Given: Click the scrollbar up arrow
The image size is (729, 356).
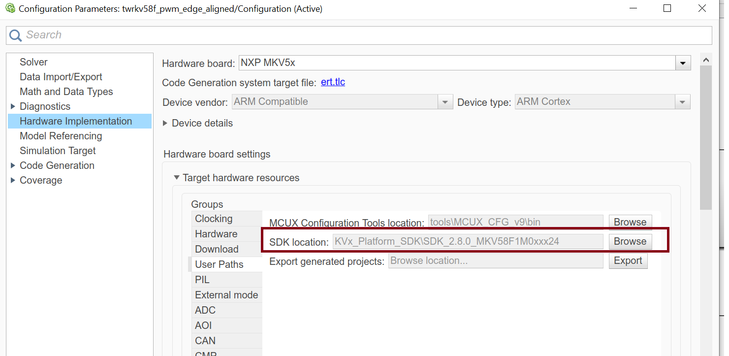Looking at the screenshot, I should pos(705,60).
